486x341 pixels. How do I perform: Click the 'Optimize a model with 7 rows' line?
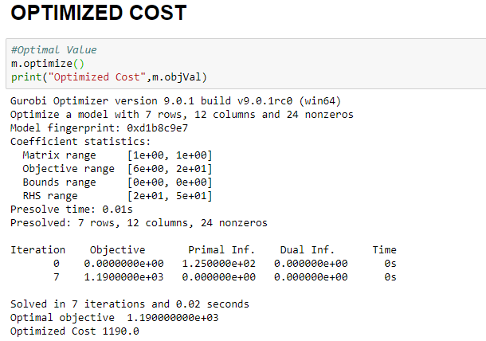182,115
